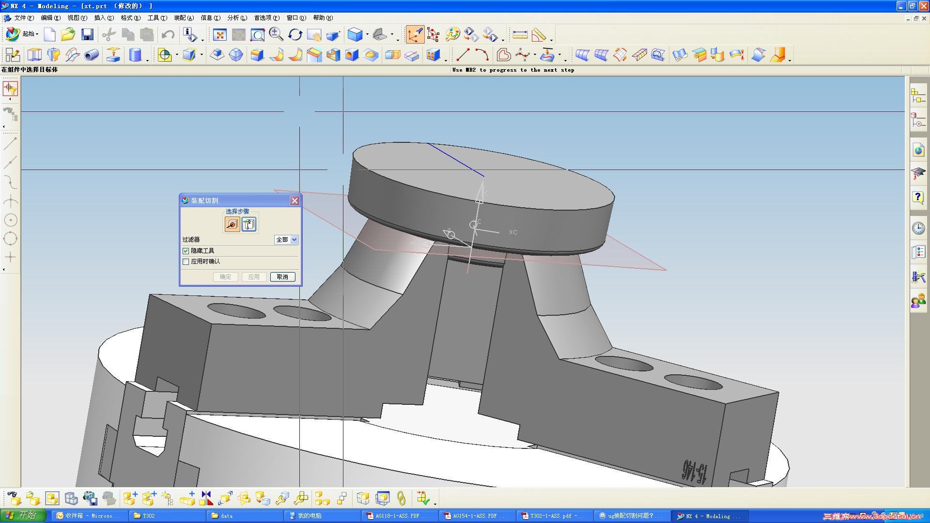The image size is (930, 523).
Task: Select the tool body step icon
Action: click(x=249, y=224)
